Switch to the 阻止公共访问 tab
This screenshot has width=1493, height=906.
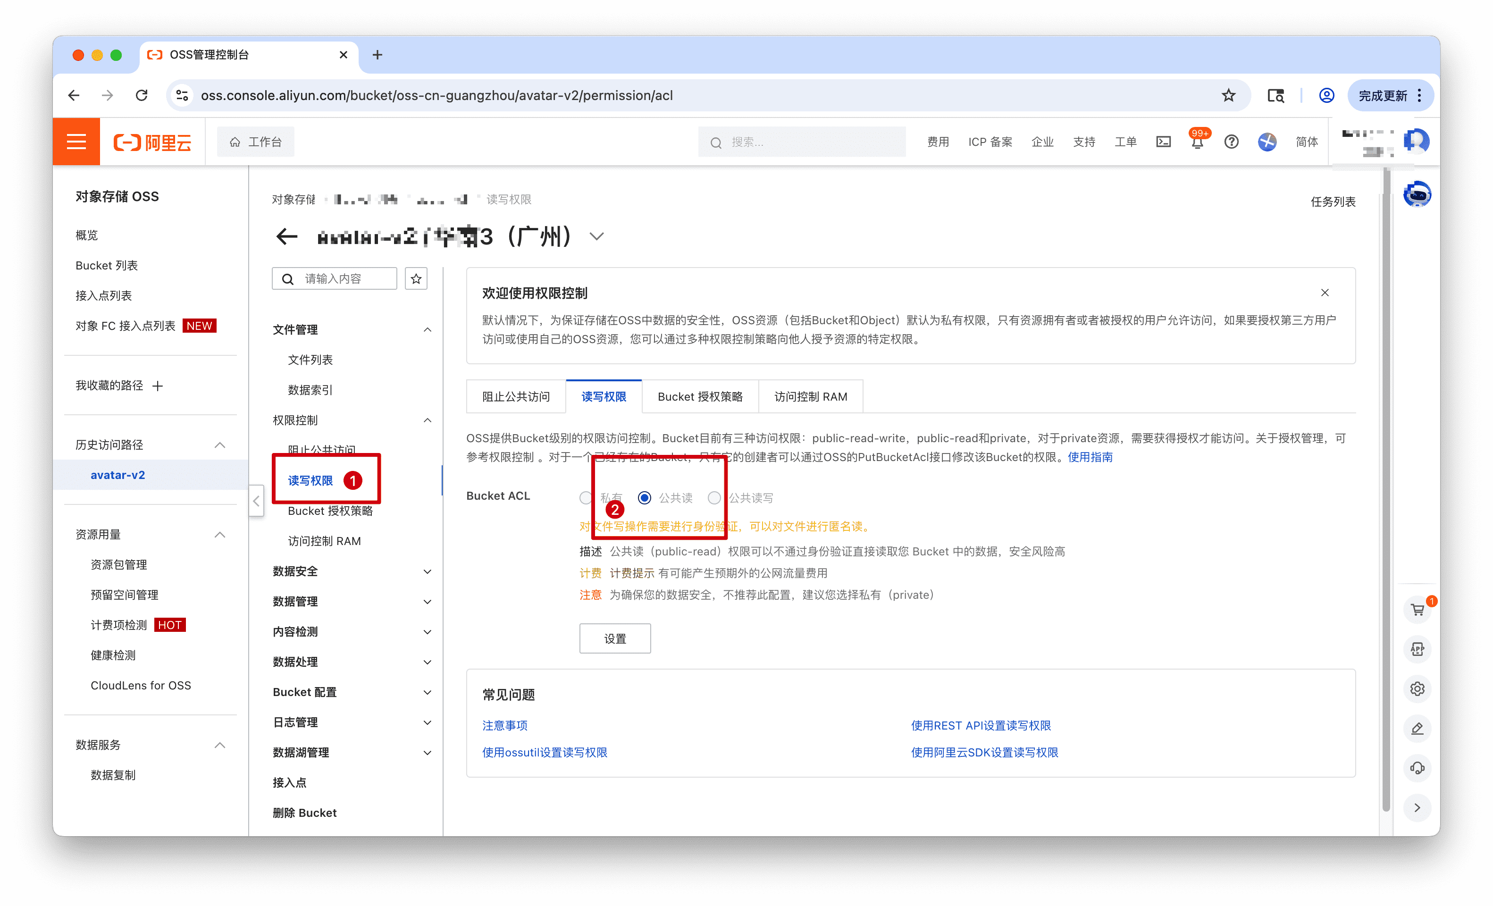tap(516, 396)
